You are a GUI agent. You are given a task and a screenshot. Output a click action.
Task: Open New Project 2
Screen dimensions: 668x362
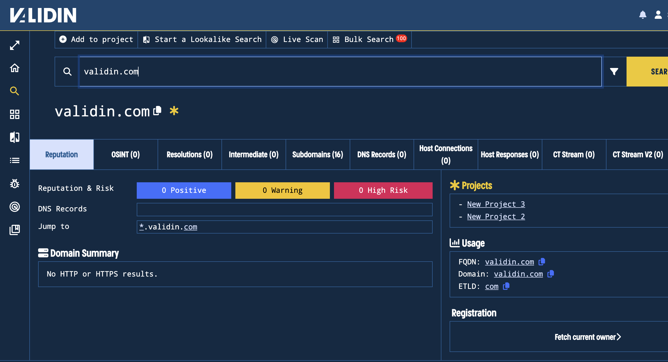pos(496,216)
